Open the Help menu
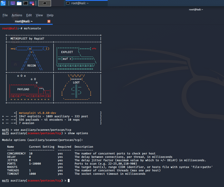 point(50,15)
